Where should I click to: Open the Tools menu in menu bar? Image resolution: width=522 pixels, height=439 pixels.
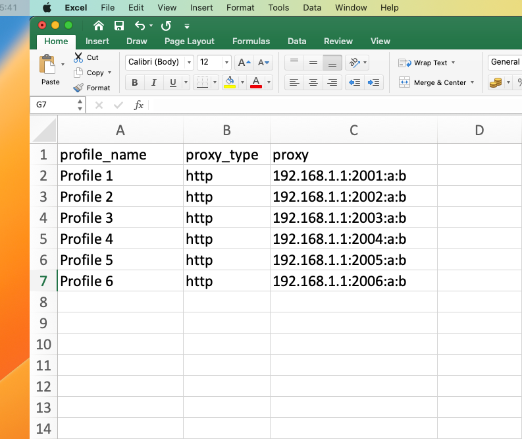pyautogui.click(x=278, y=8)
